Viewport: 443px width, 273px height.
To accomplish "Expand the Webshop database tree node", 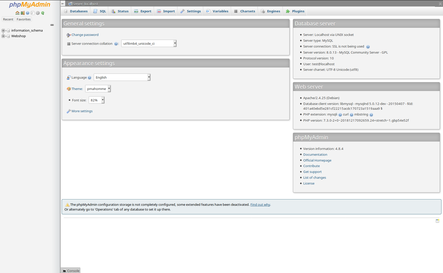I will coord(3,36).
